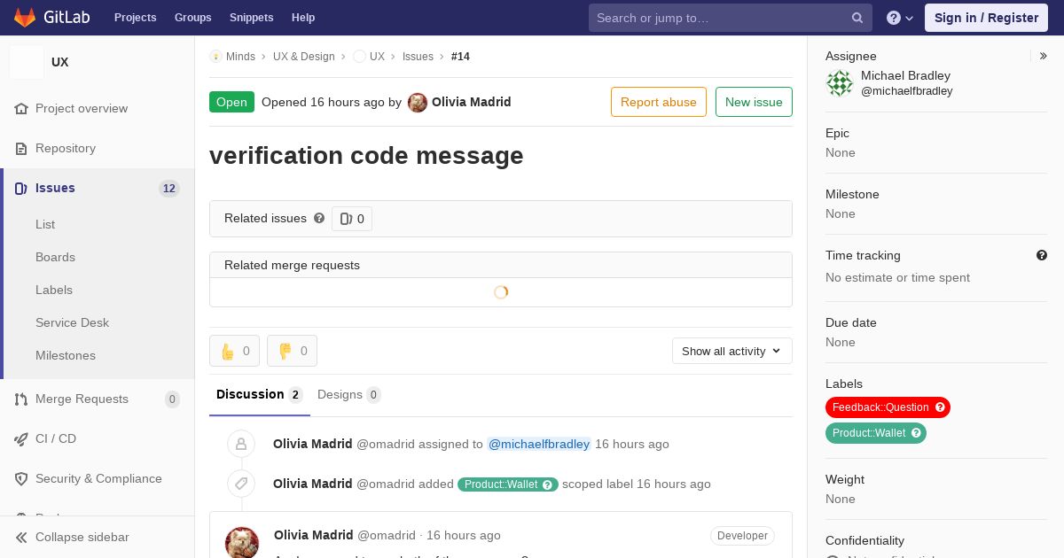Image resolution: width=1064 pixels, height=558 pixels.
Task: Open Labels sidebar link
Action: pyautogui.click(x=54, y=290)
